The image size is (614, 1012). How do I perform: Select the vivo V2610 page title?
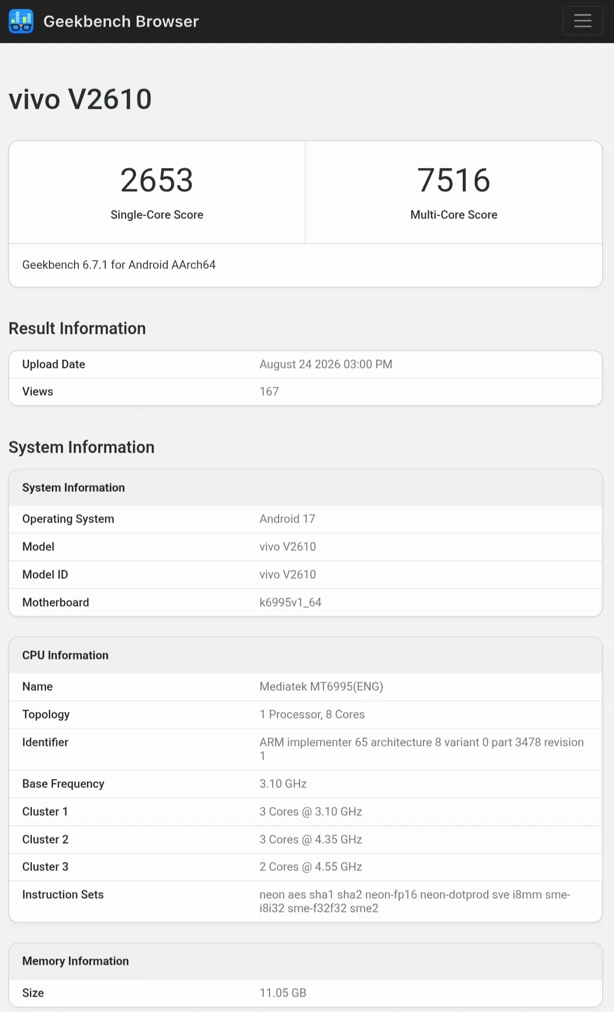(80, 99)
